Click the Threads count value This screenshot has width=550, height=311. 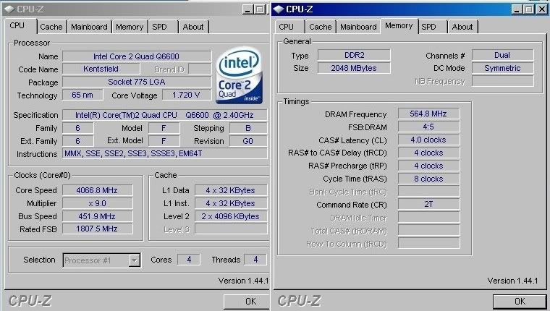pos(255,260)
